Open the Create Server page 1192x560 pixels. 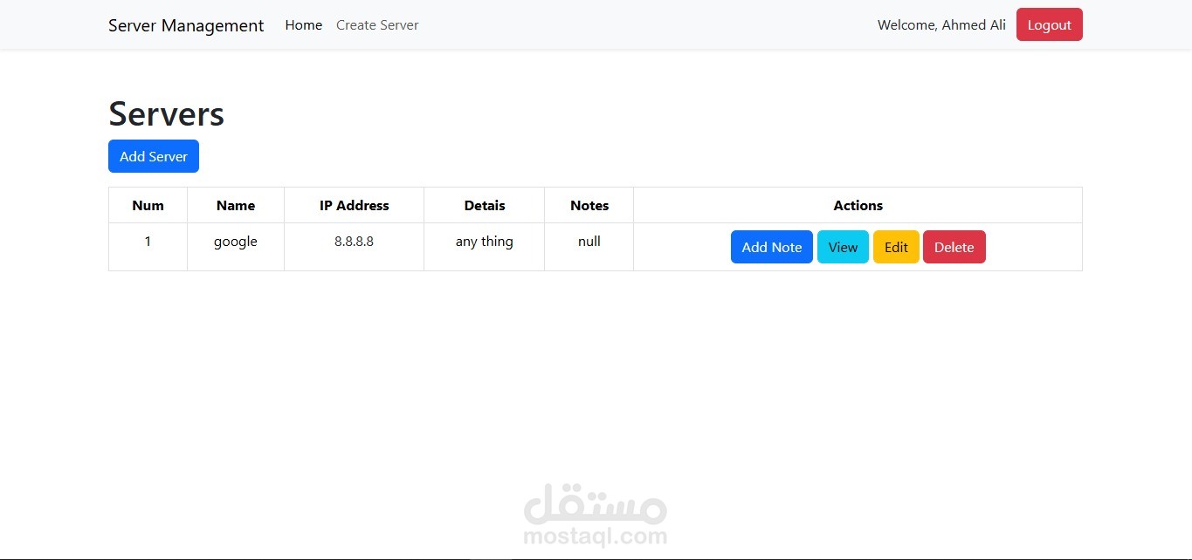point(377,25)
